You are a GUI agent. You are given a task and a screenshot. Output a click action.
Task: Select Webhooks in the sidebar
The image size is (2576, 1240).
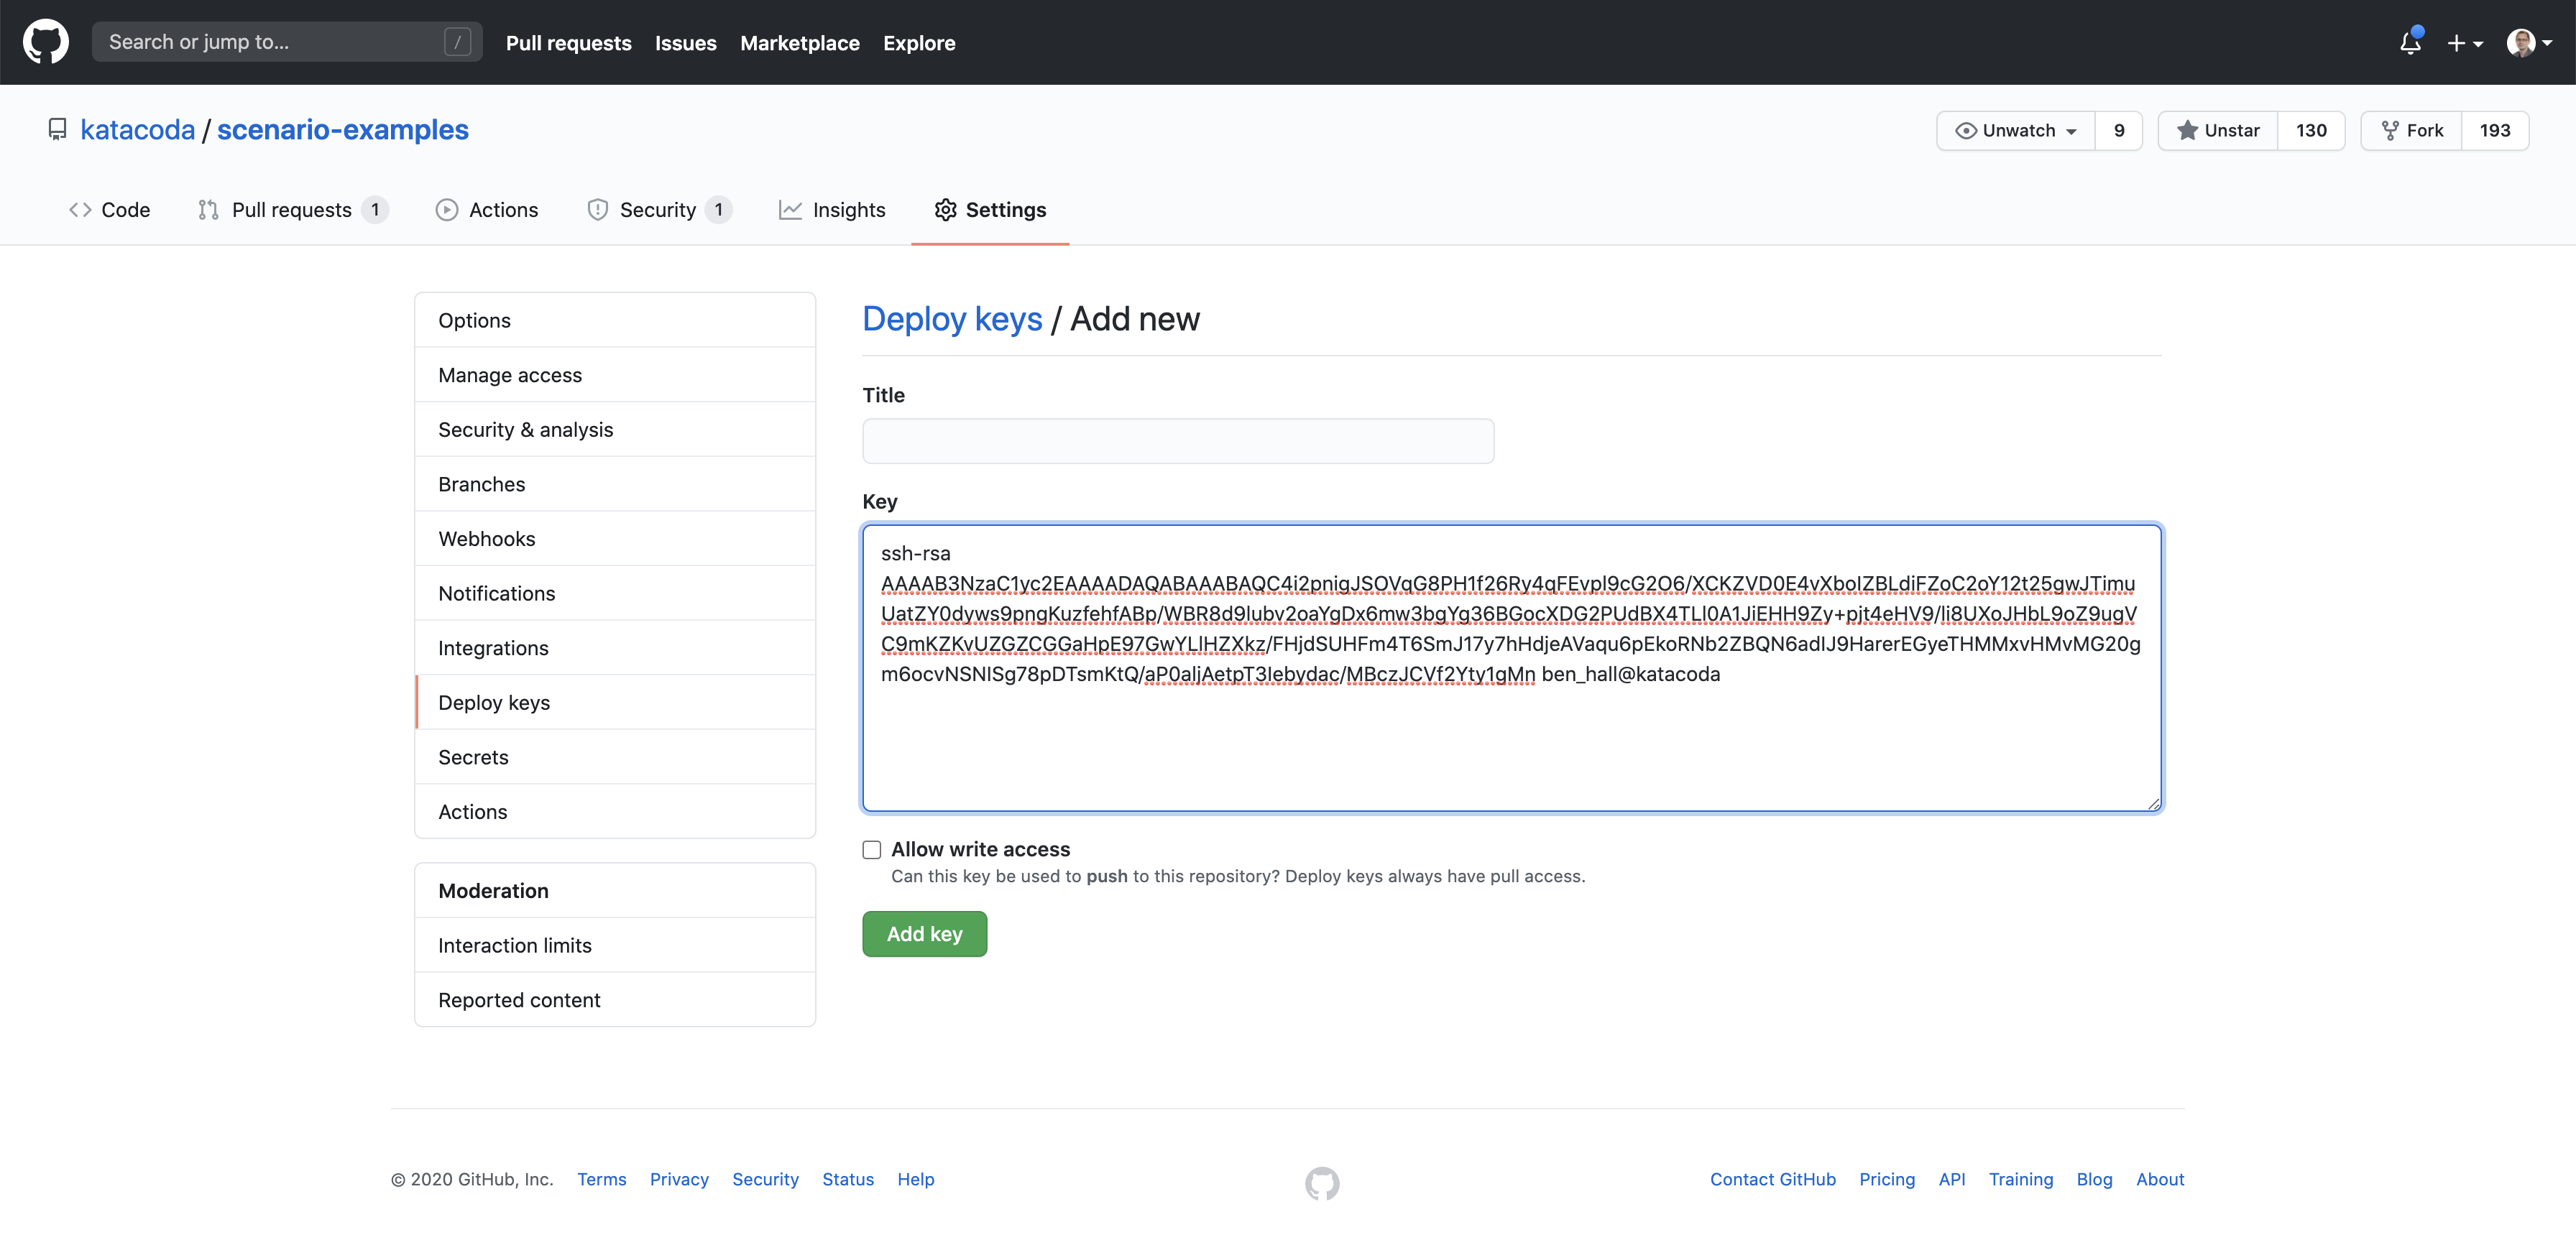615,540
